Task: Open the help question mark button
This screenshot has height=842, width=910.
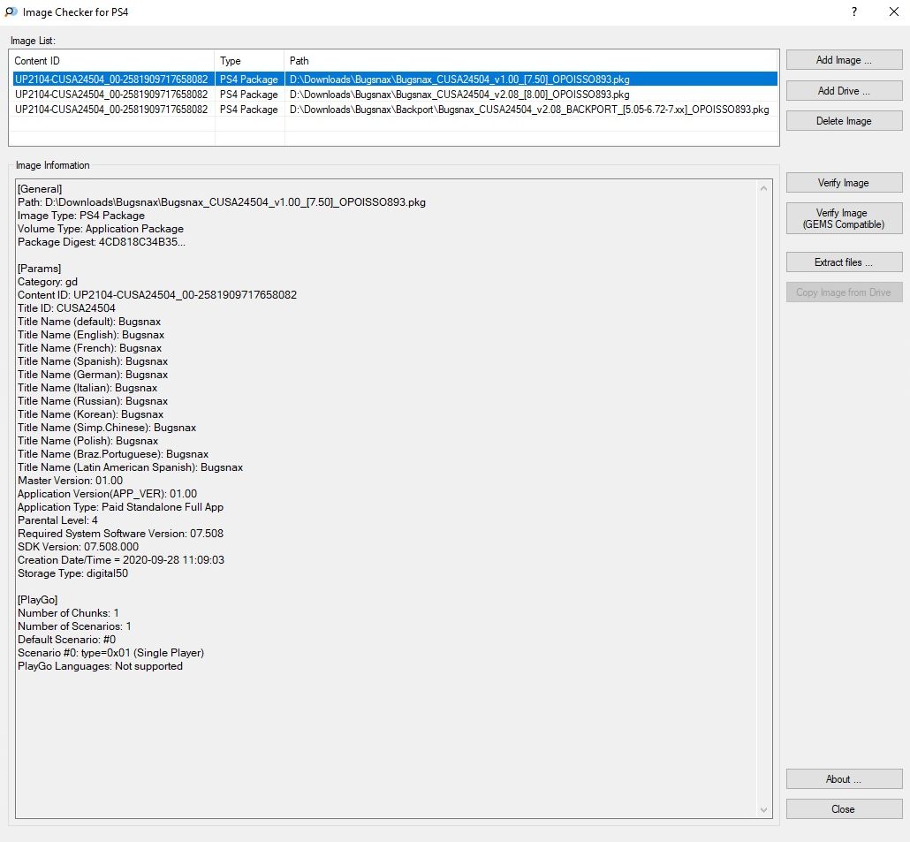Action: click(853, 11)
